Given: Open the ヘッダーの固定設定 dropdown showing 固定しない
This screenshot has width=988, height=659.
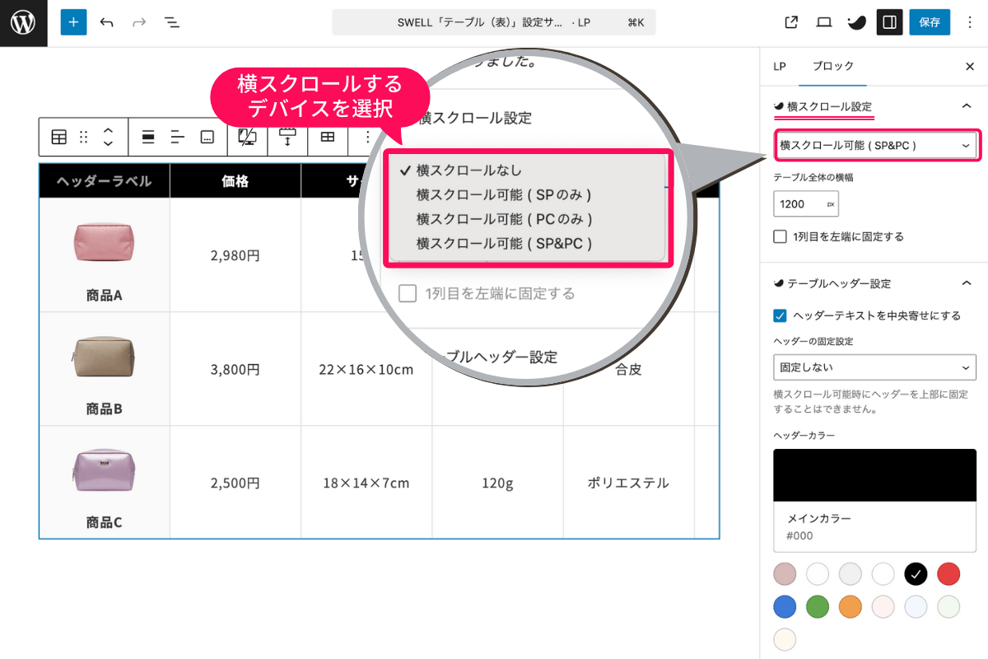Looking at the screenshot, I should coord(874,367).
